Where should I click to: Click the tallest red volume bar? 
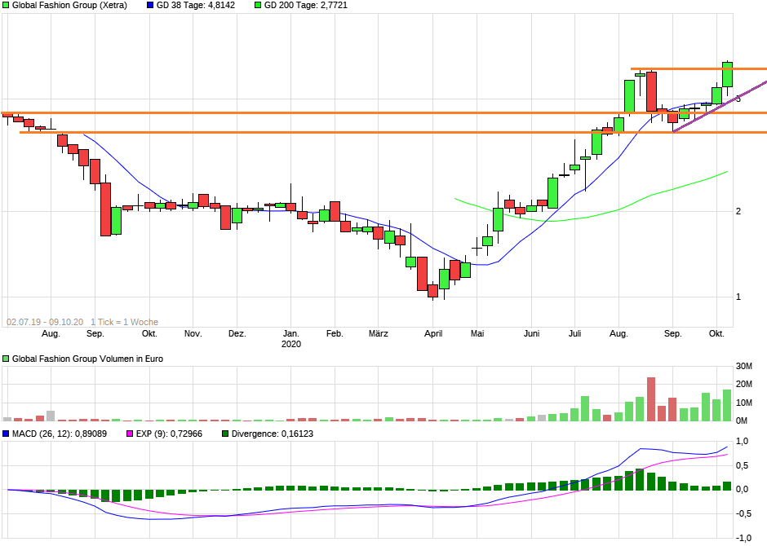point(651,399)
